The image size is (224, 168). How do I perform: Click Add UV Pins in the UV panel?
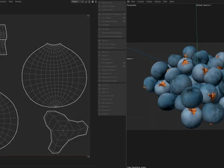[112, 3]
